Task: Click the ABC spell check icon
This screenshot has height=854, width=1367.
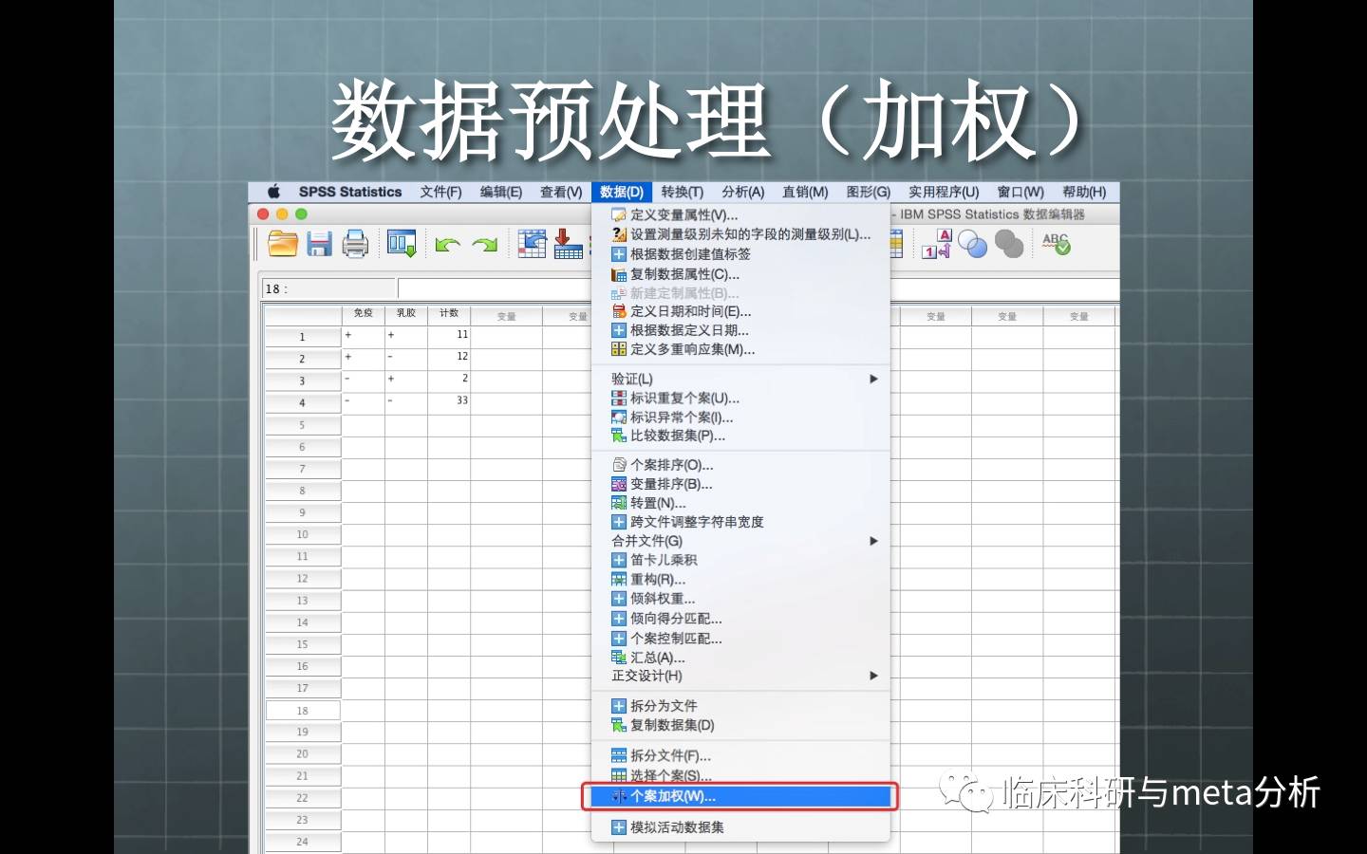Action: point(1056,244)
